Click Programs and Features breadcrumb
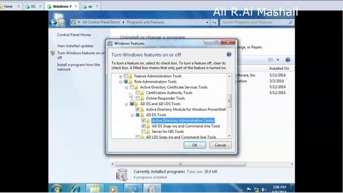This screenshot has height=193, width=343. point(145,23)
